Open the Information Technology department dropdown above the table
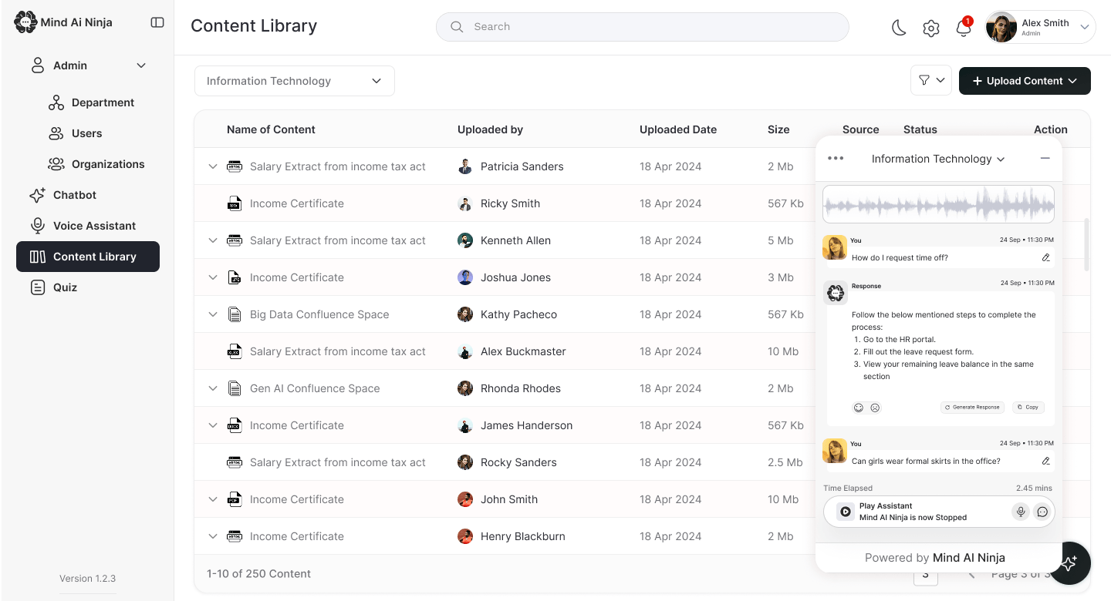Image resolution: width=1111 pixels, height=601 pixels. 295,81
